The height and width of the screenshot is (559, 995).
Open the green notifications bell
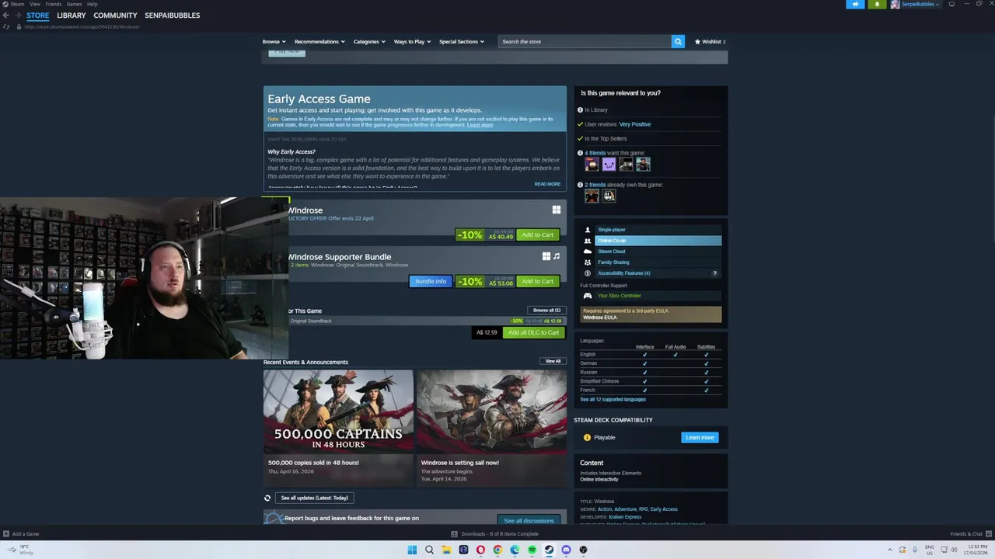coord(877,4)
